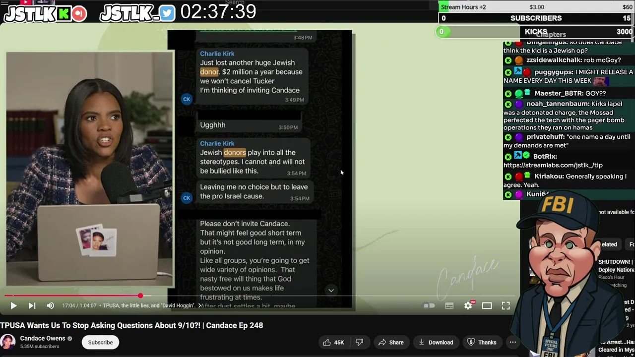This screenshot has width=635, height=357.
Task: Click the highlighted word 'donor' in message
Action: point(209,72)
